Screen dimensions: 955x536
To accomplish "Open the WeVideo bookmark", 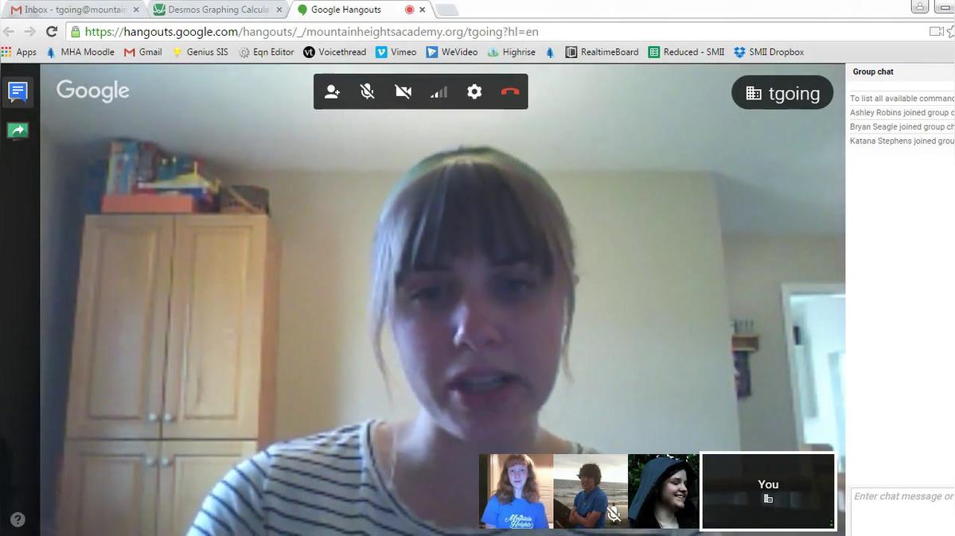I will pyautogui.click(x=452, y=52).
